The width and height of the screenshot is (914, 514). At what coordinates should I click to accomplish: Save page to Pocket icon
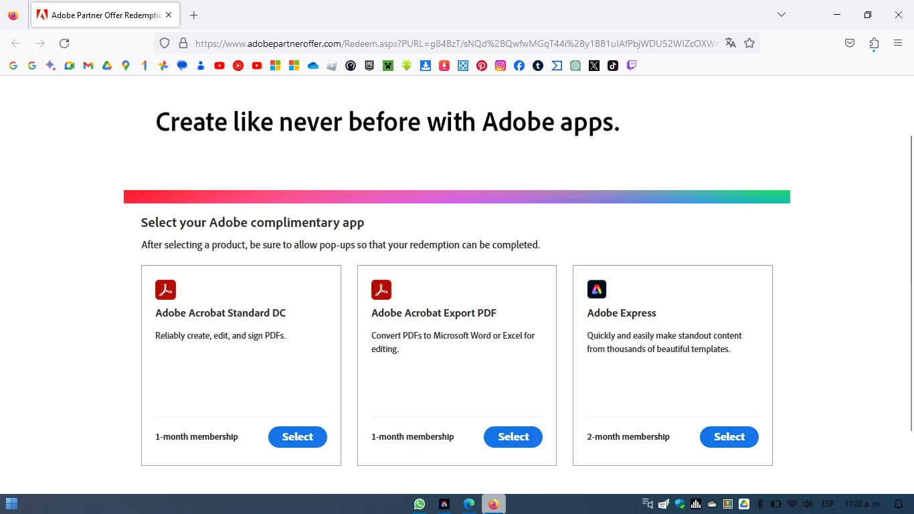coord(849,44)
